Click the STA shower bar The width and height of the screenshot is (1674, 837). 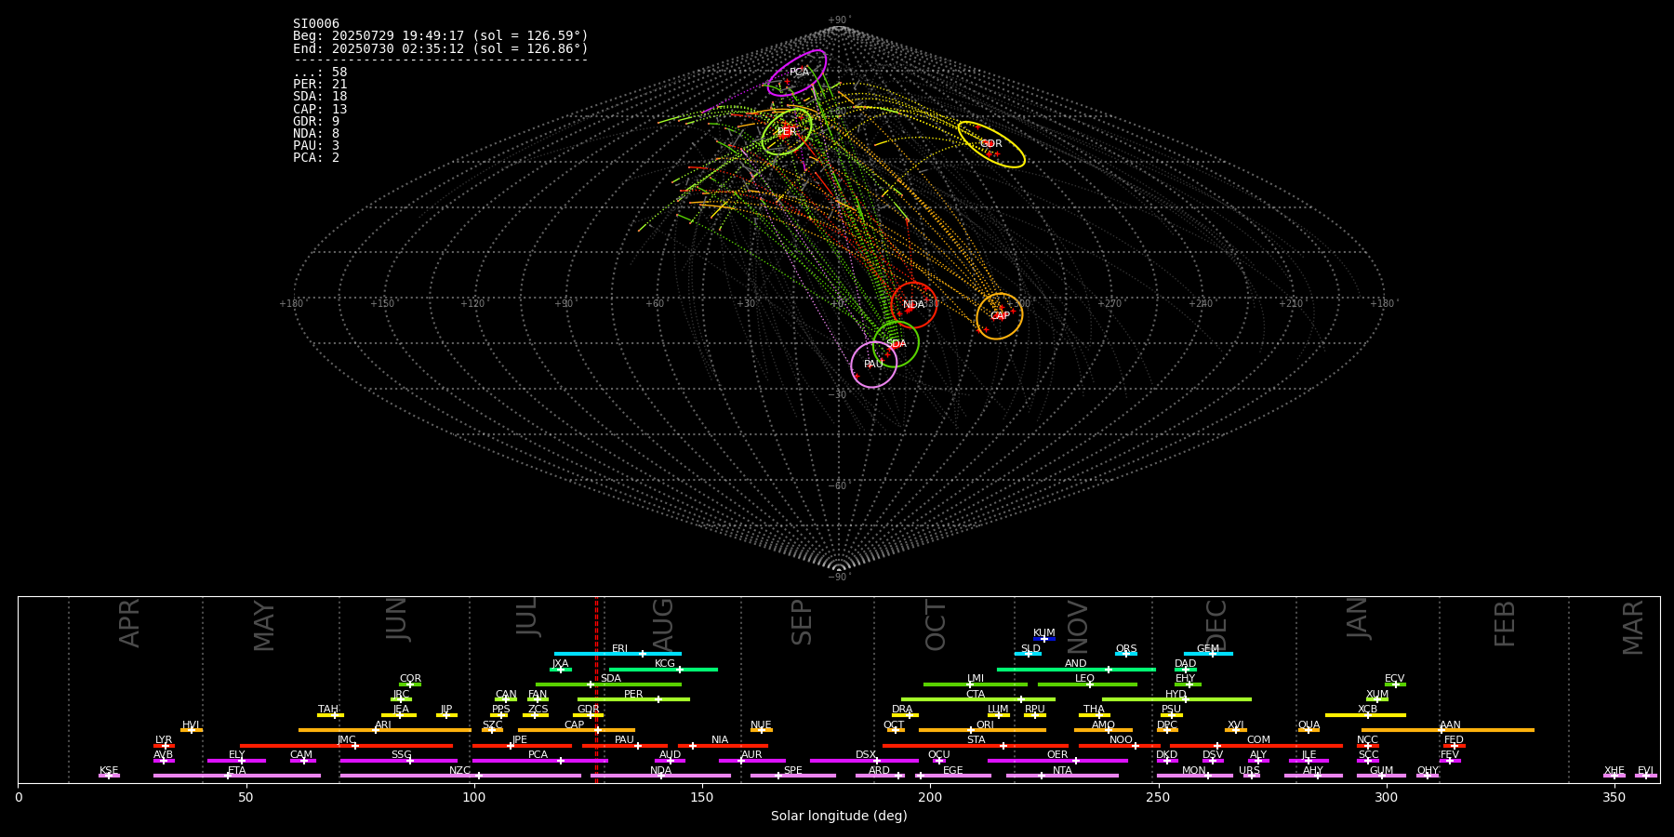click(976, 746)
